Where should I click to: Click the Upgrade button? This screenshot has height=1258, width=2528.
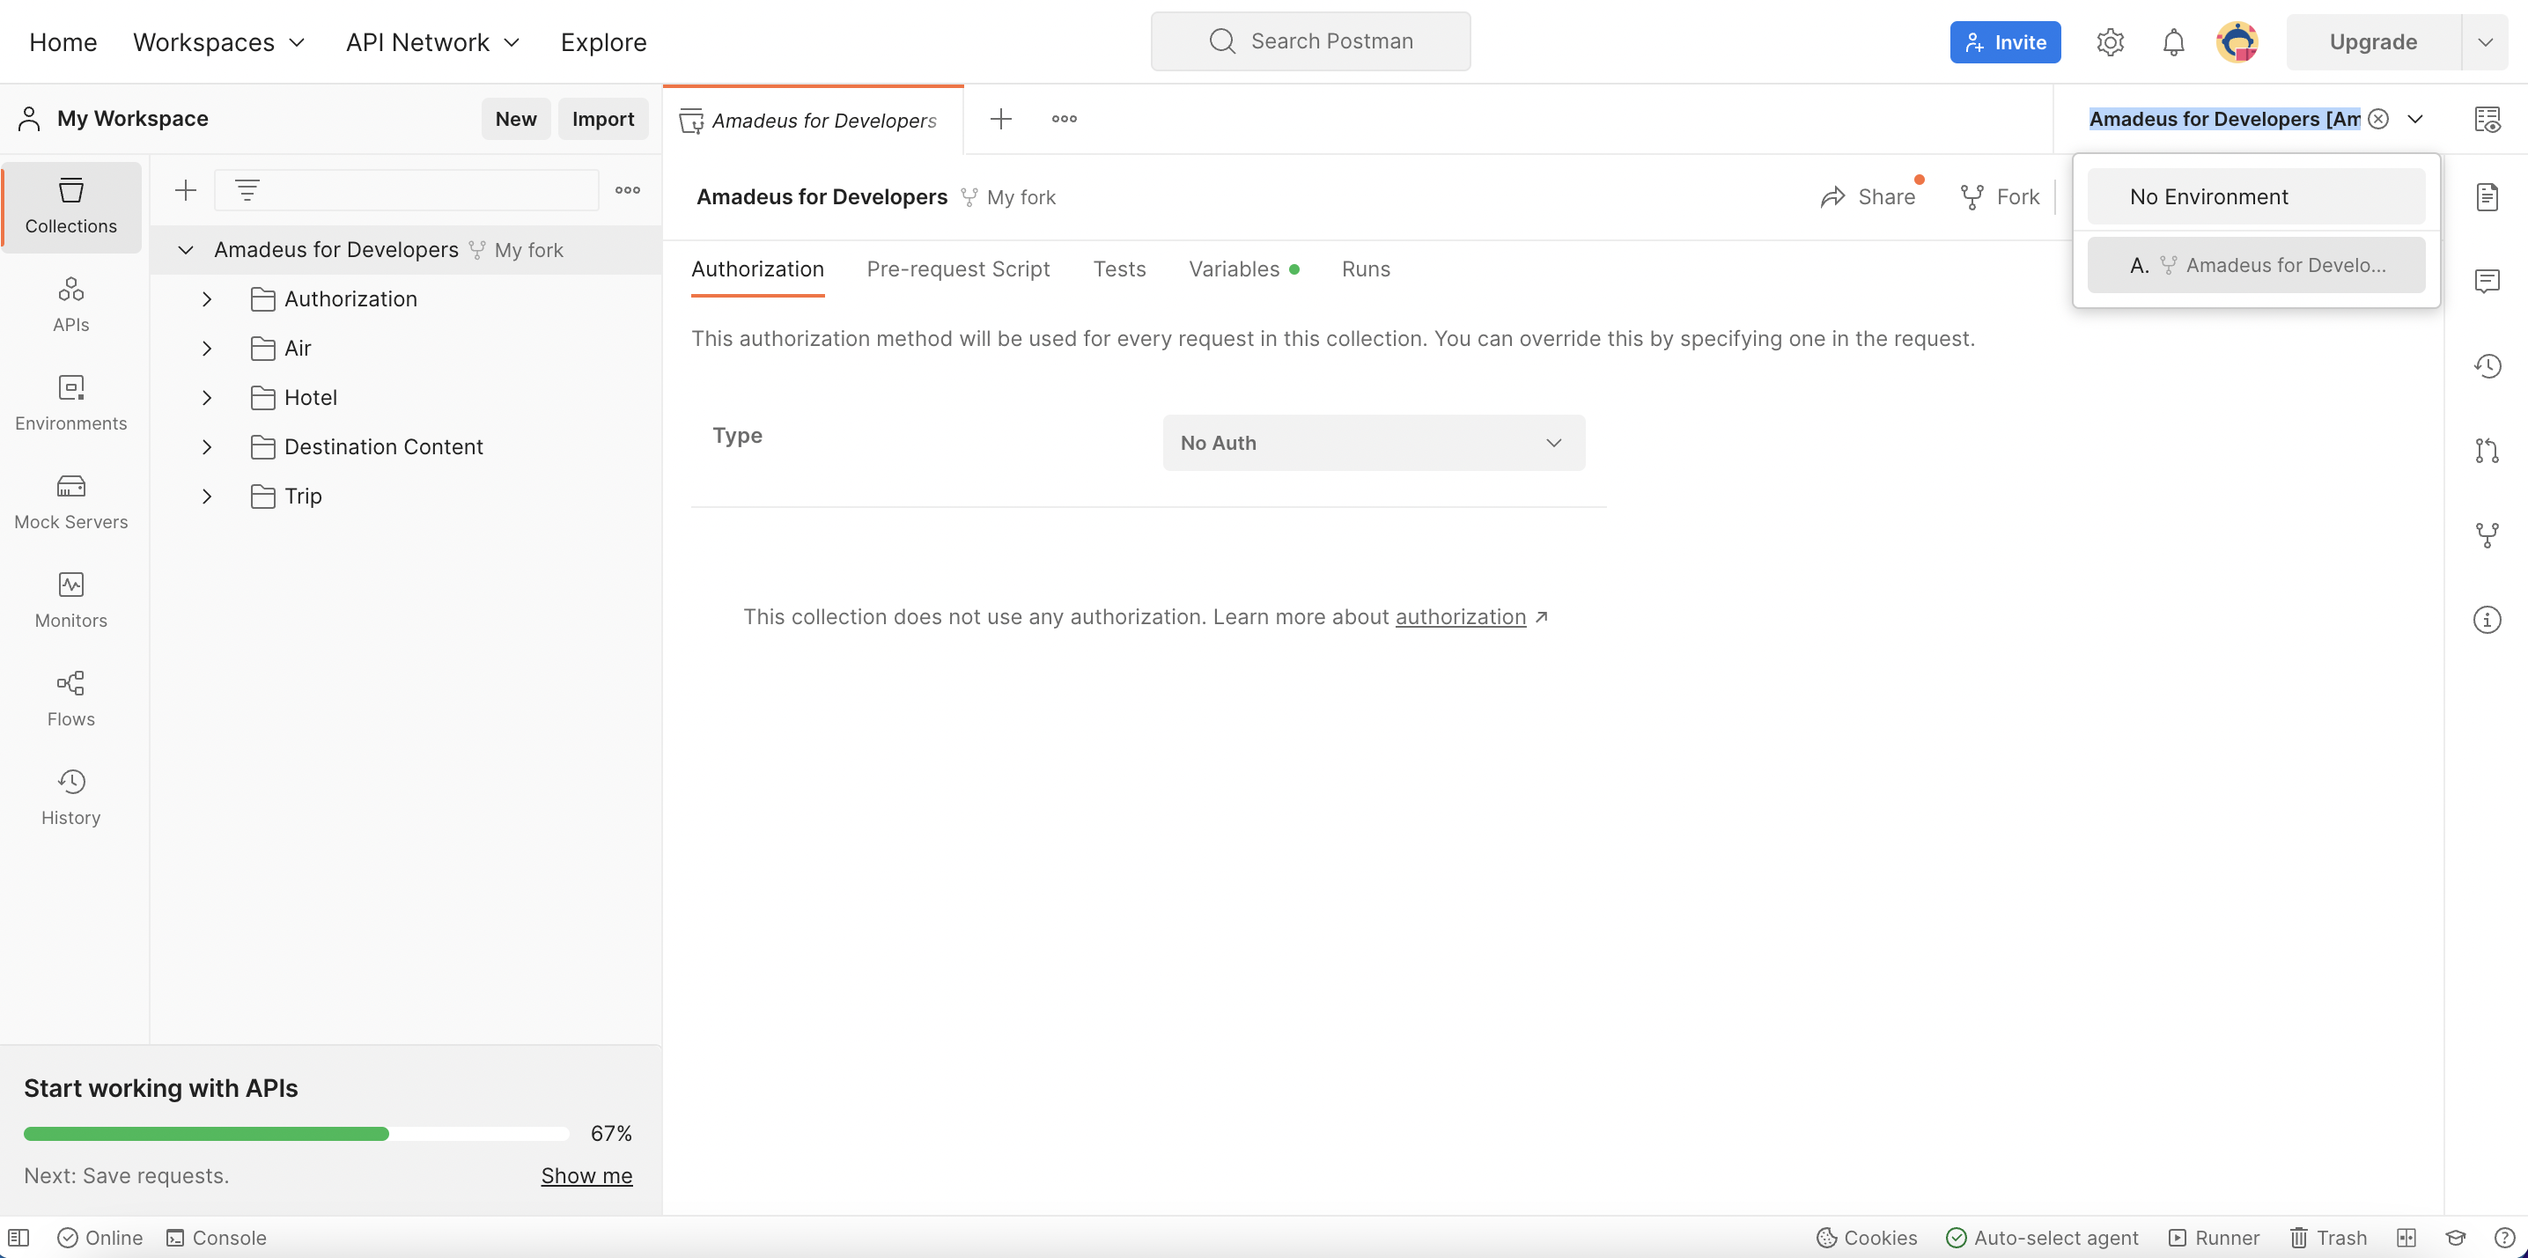(2374, 42)
